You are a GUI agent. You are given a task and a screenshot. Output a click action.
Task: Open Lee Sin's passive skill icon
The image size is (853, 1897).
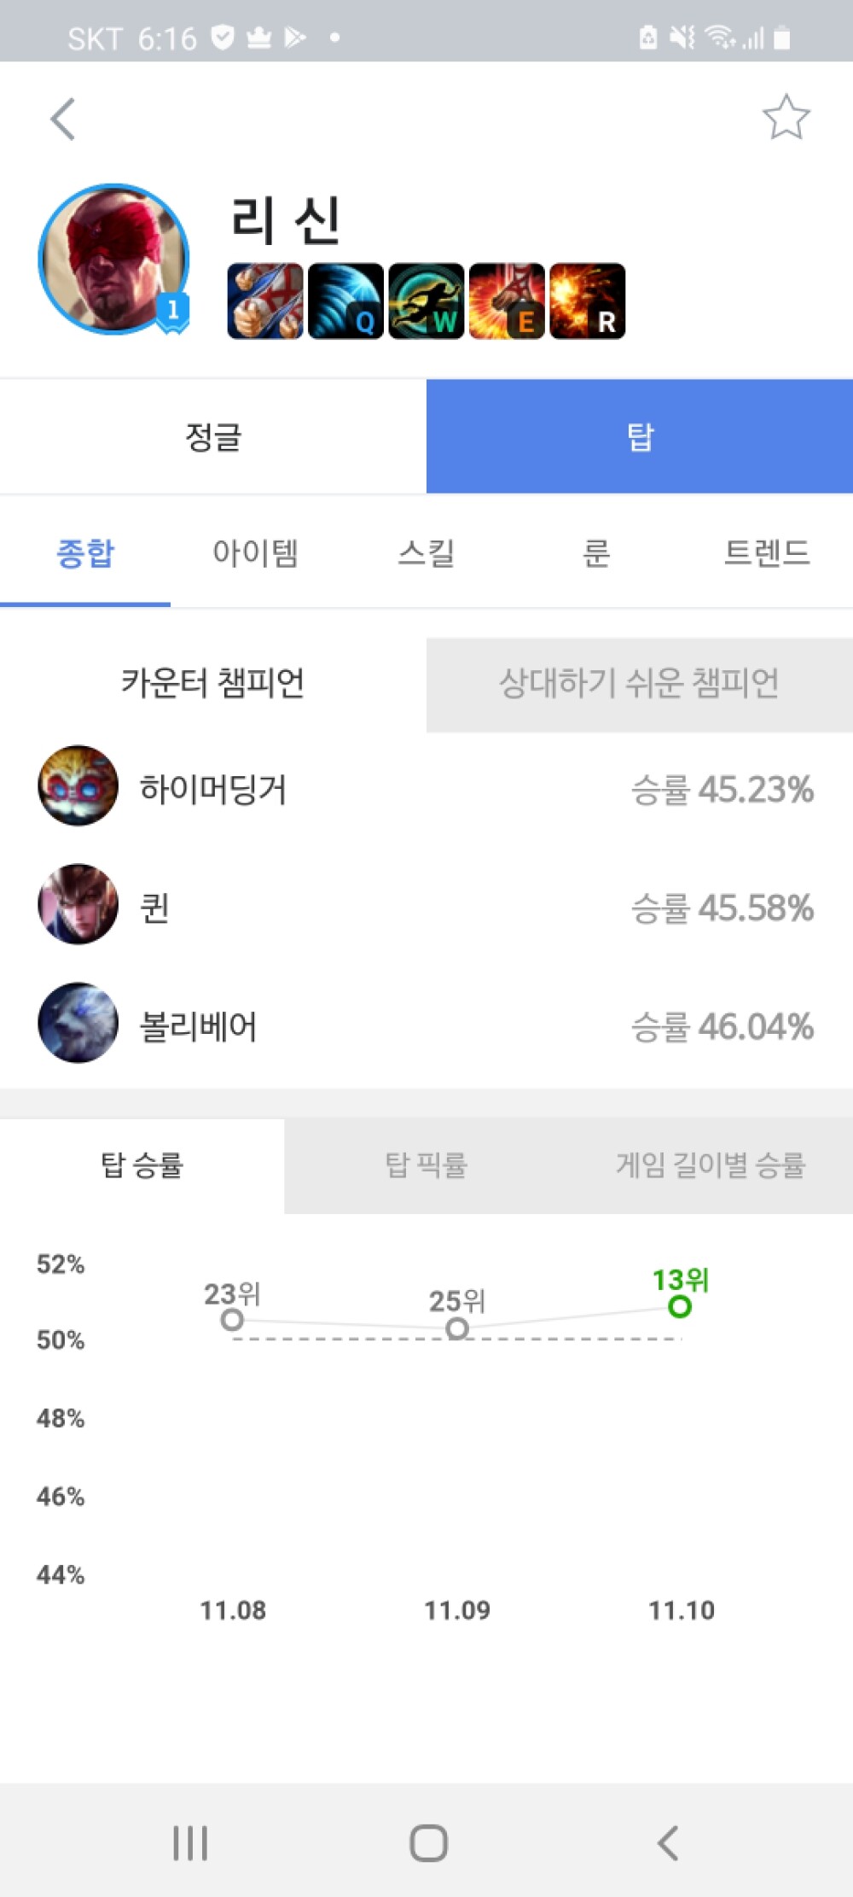(265, 301)
